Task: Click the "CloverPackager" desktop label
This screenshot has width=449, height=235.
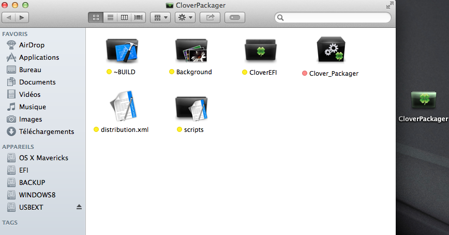Action: click(x=423, y=119)
